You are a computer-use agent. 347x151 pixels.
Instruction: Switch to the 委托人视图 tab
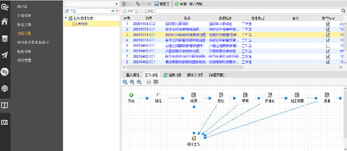195,75
